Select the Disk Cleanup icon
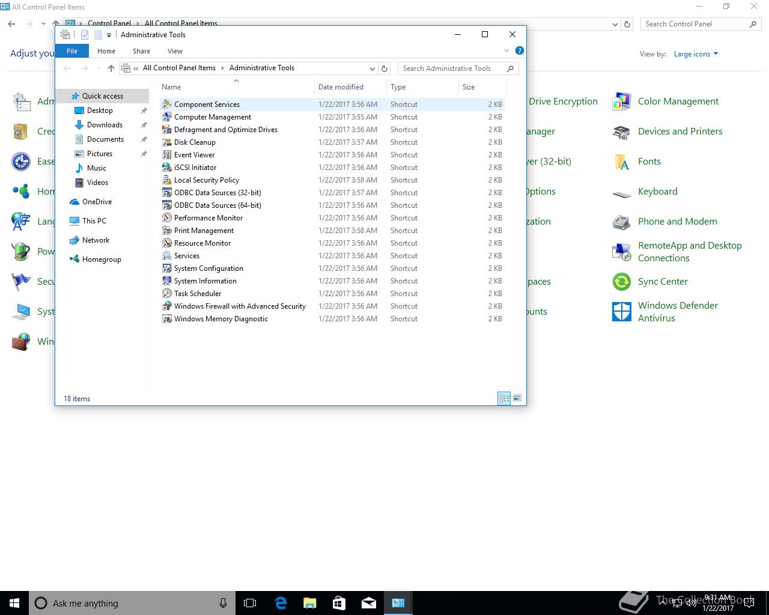769x615 pixels. [x=167, y=142]
